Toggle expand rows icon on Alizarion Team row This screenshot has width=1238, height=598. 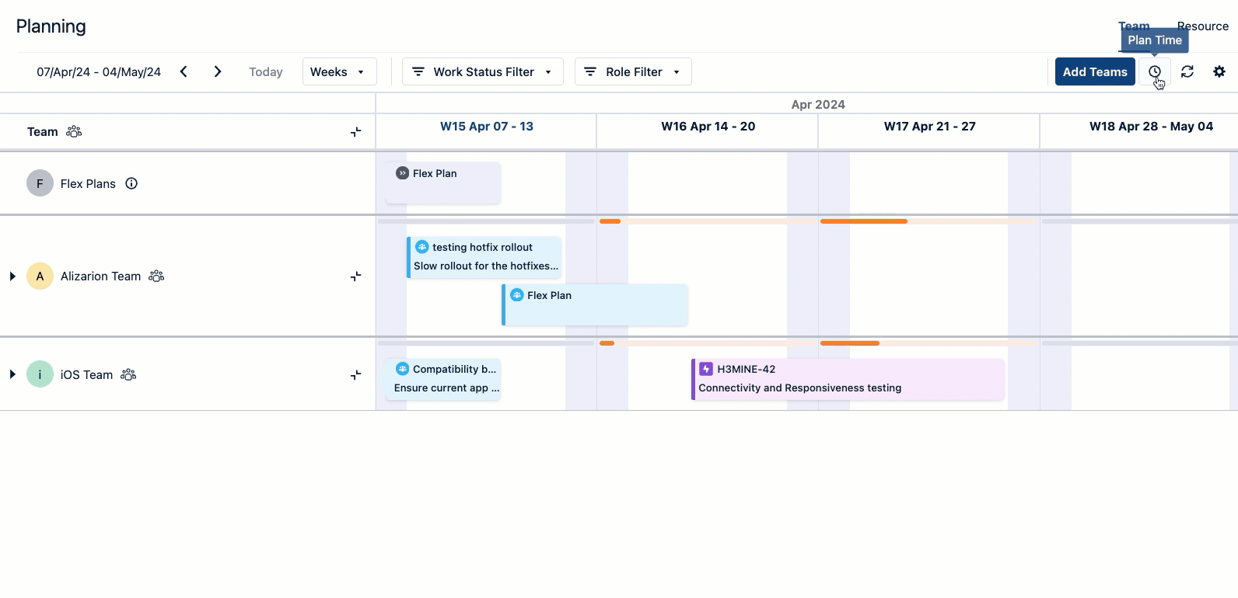coord(355,276)
